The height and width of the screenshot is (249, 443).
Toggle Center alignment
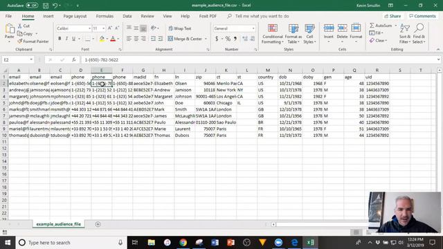[x=136, y=39]
